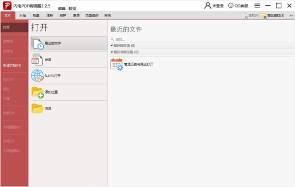Select the 转换 mode tab

coord(72,9)
